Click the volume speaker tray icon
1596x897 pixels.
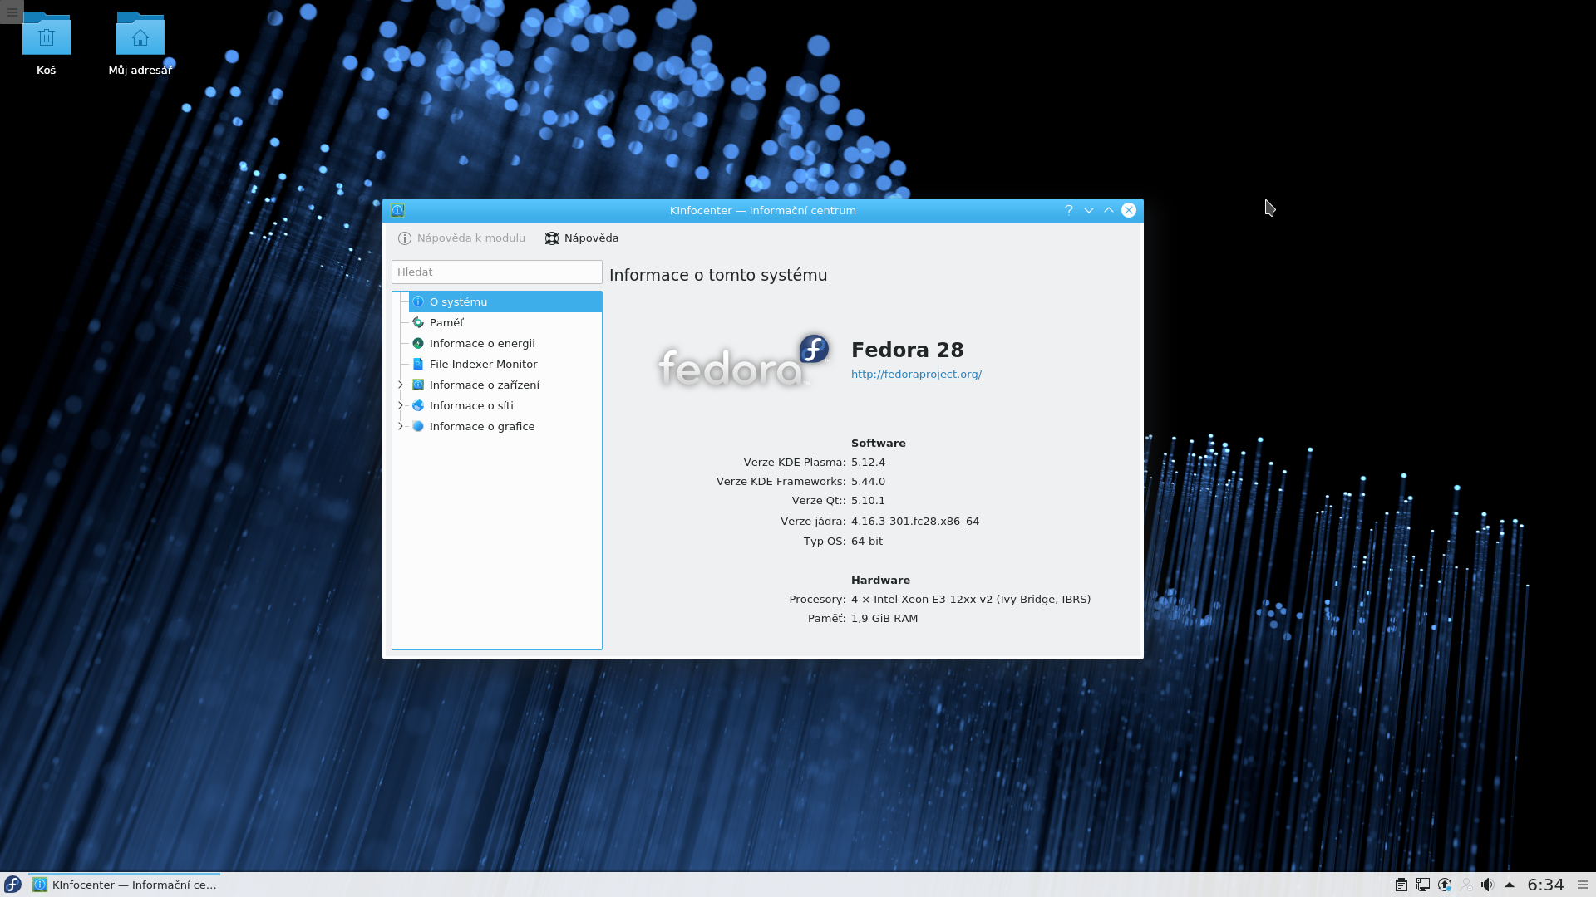coord(1487,885)
